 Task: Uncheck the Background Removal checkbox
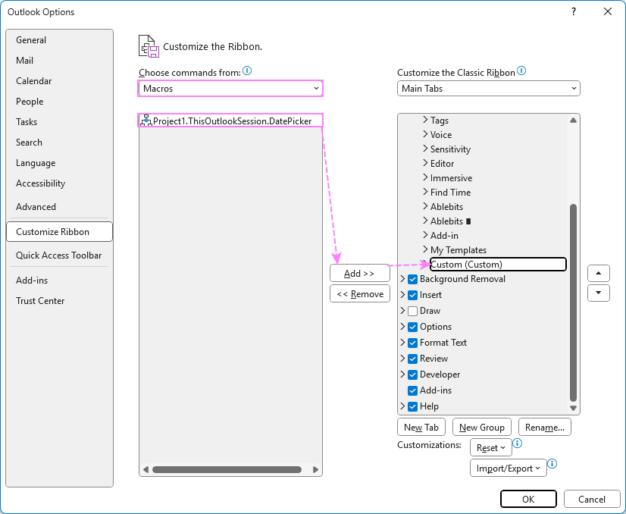413,279
